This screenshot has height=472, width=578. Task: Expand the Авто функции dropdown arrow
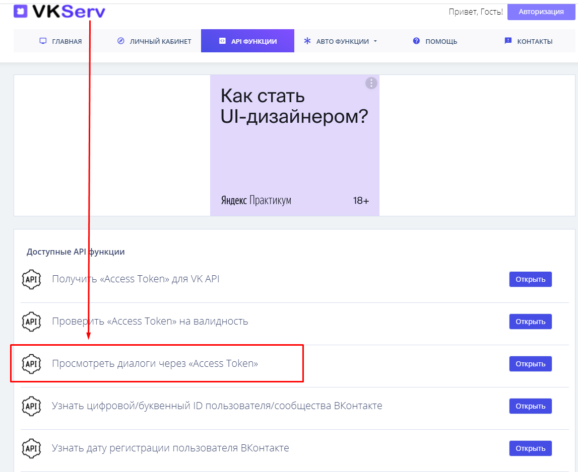[x=375, y=41]
